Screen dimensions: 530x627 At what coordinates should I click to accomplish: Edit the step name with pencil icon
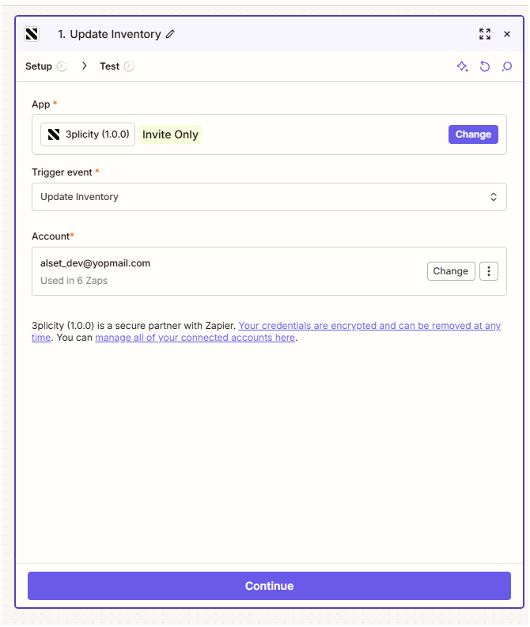pyautogui.click(x=170, y=34)
